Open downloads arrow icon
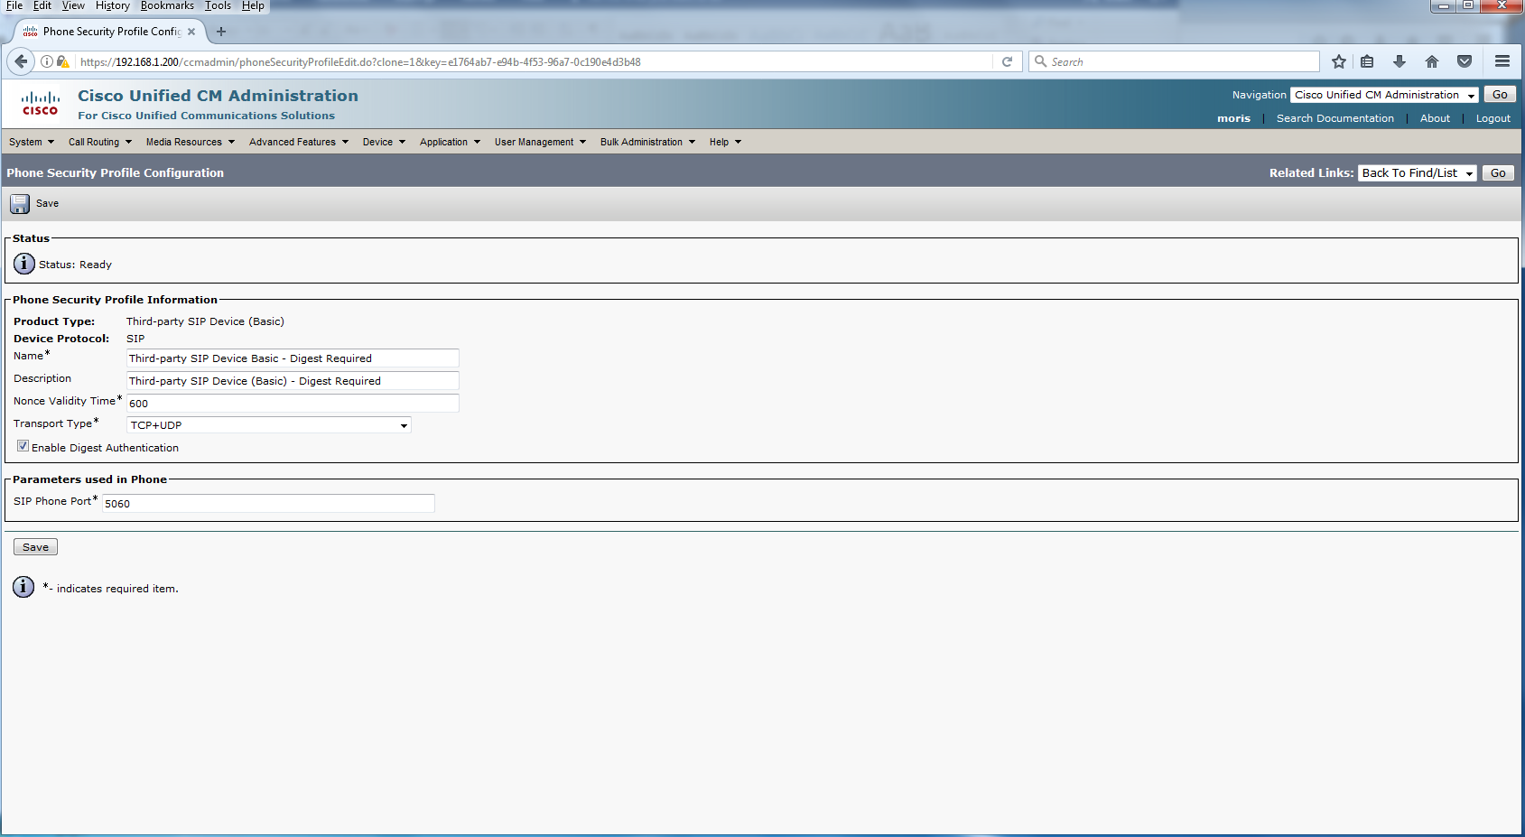The width and height of the screenshot is (1525, 837). click(x=1399, y=61)
